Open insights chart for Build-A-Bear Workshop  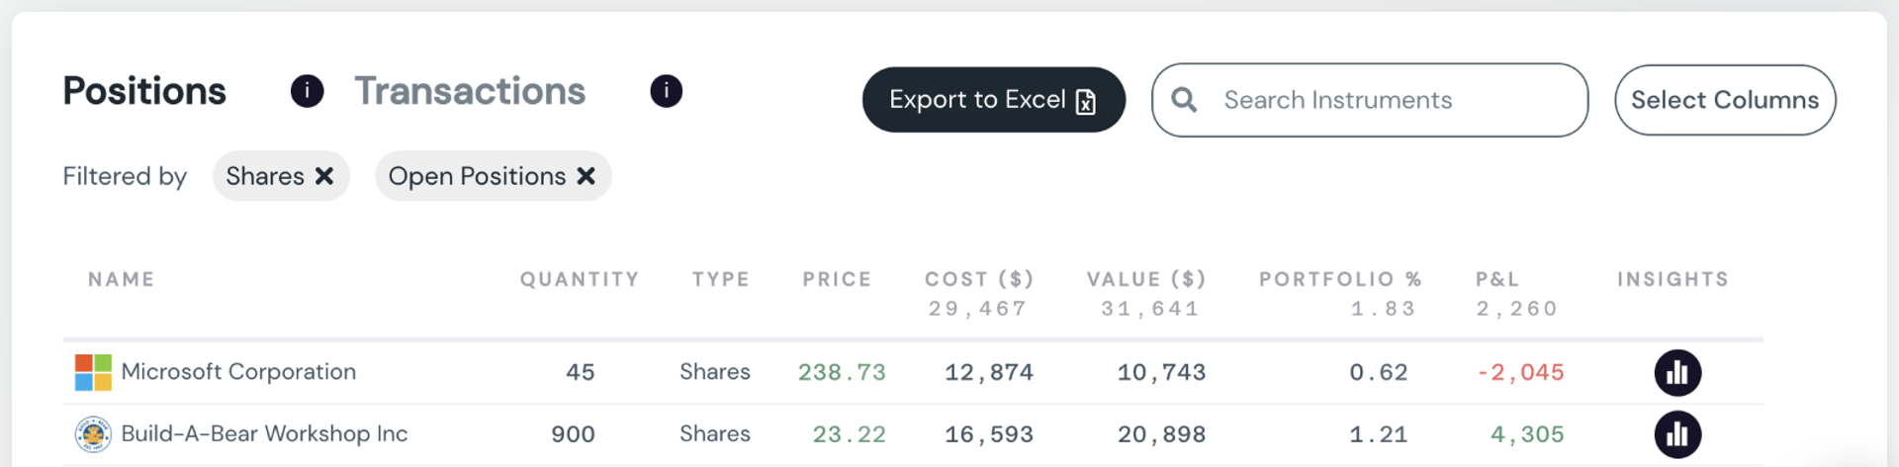1677,434
